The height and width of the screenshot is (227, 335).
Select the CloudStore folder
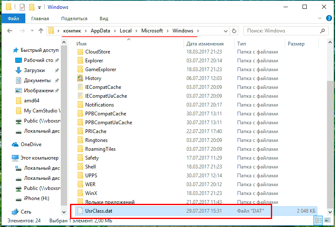click(97, 52)
